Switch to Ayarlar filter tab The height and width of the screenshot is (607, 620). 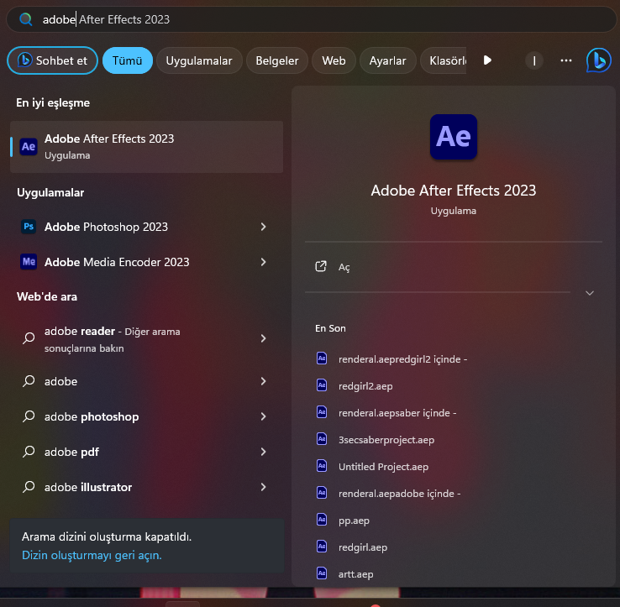[x=387, y=60]
